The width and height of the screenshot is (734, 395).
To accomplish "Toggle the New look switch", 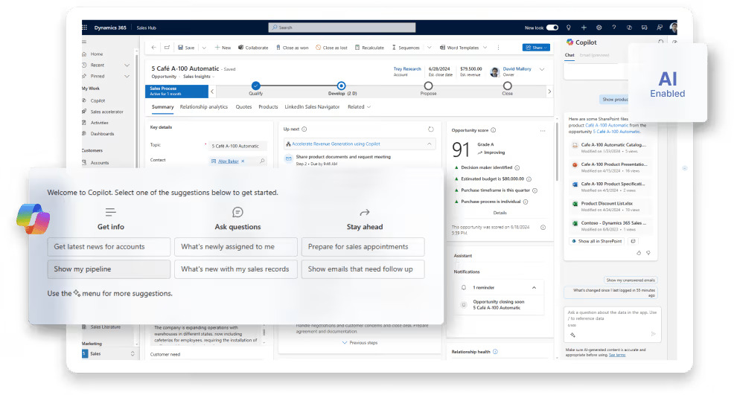I will pyautogui.click(x=552, y=28).
